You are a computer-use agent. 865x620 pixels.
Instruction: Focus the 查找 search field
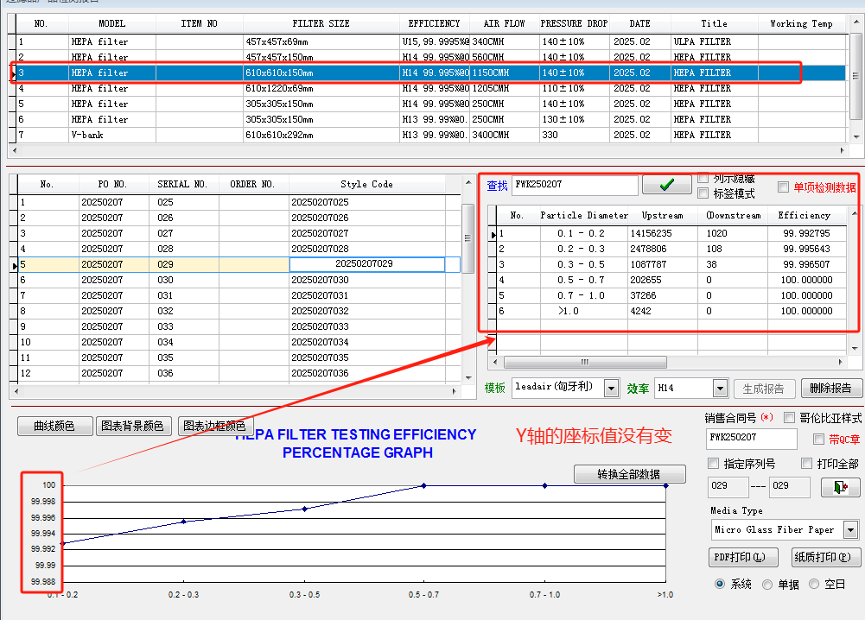575,185
